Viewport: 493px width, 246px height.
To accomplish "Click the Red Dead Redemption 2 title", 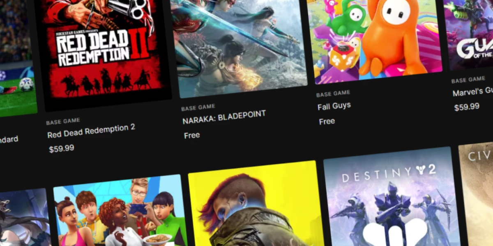I will click(91, 131).
